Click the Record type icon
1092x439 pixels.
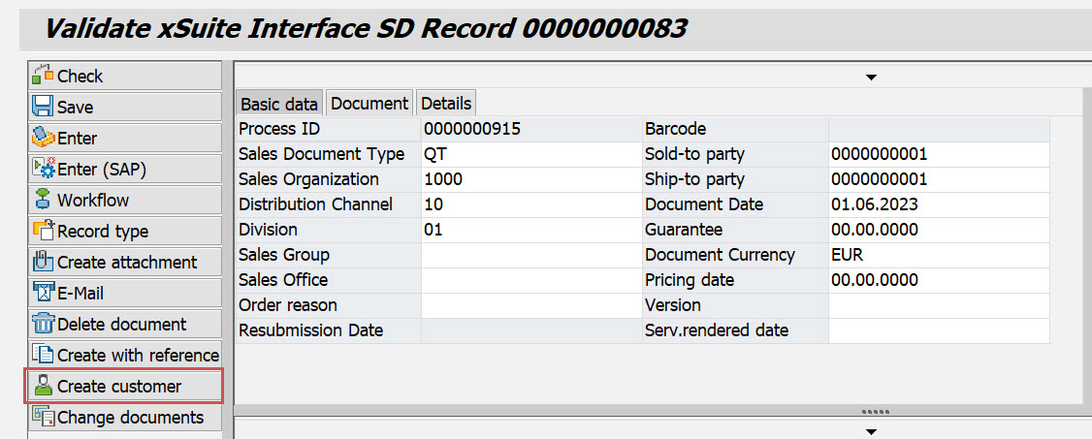coord(44,231)
